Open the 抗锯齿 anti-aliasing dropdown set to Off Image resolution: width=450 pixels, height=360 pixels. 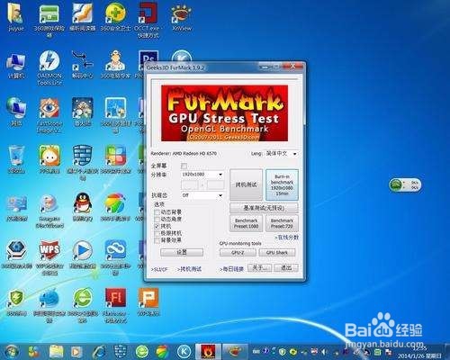click(x=202, y=195)
